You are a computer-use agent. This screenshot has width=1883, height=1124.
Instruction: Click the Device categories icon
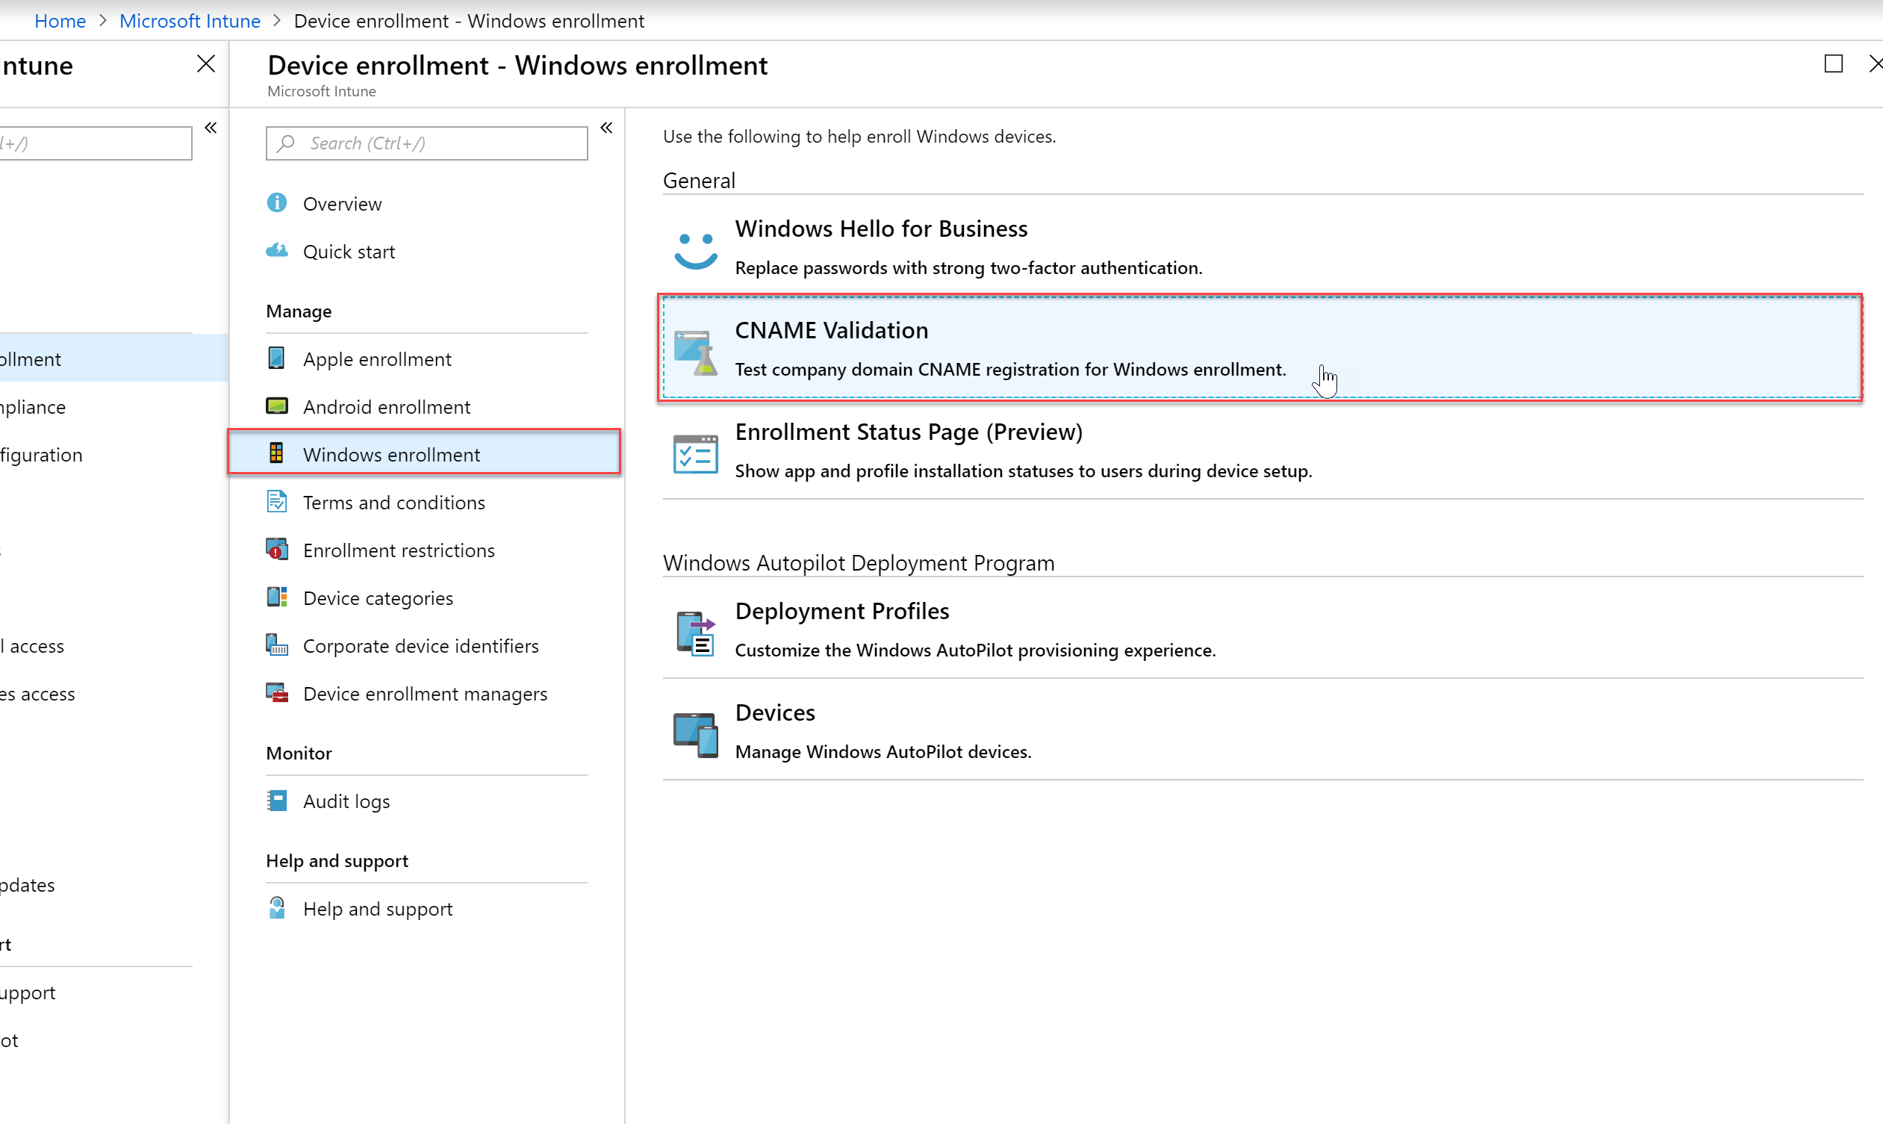click(277, 597)
